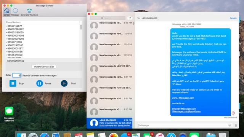Click the Messages search field
The image size is (244, 137).
pos(108,18)
